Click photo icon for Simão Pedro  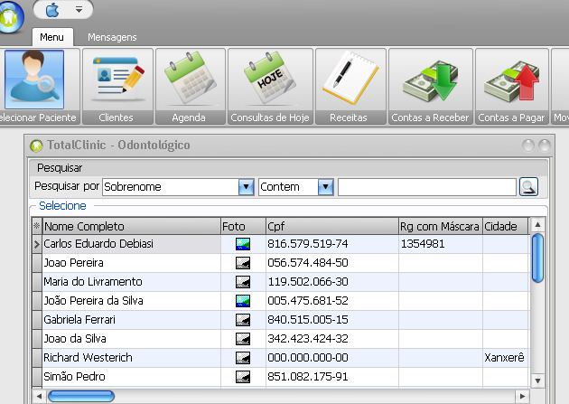tap(243, 377)
